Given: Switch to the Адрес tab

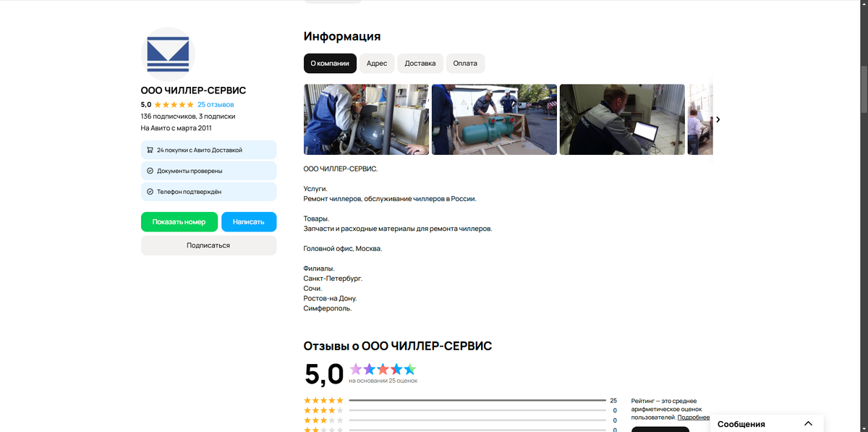Looking at the screenshot, I should (x=377, y=63).
